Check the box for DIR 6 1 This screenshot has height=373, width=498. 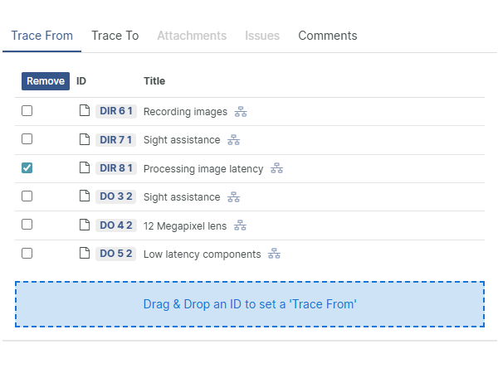click(27, 111)
